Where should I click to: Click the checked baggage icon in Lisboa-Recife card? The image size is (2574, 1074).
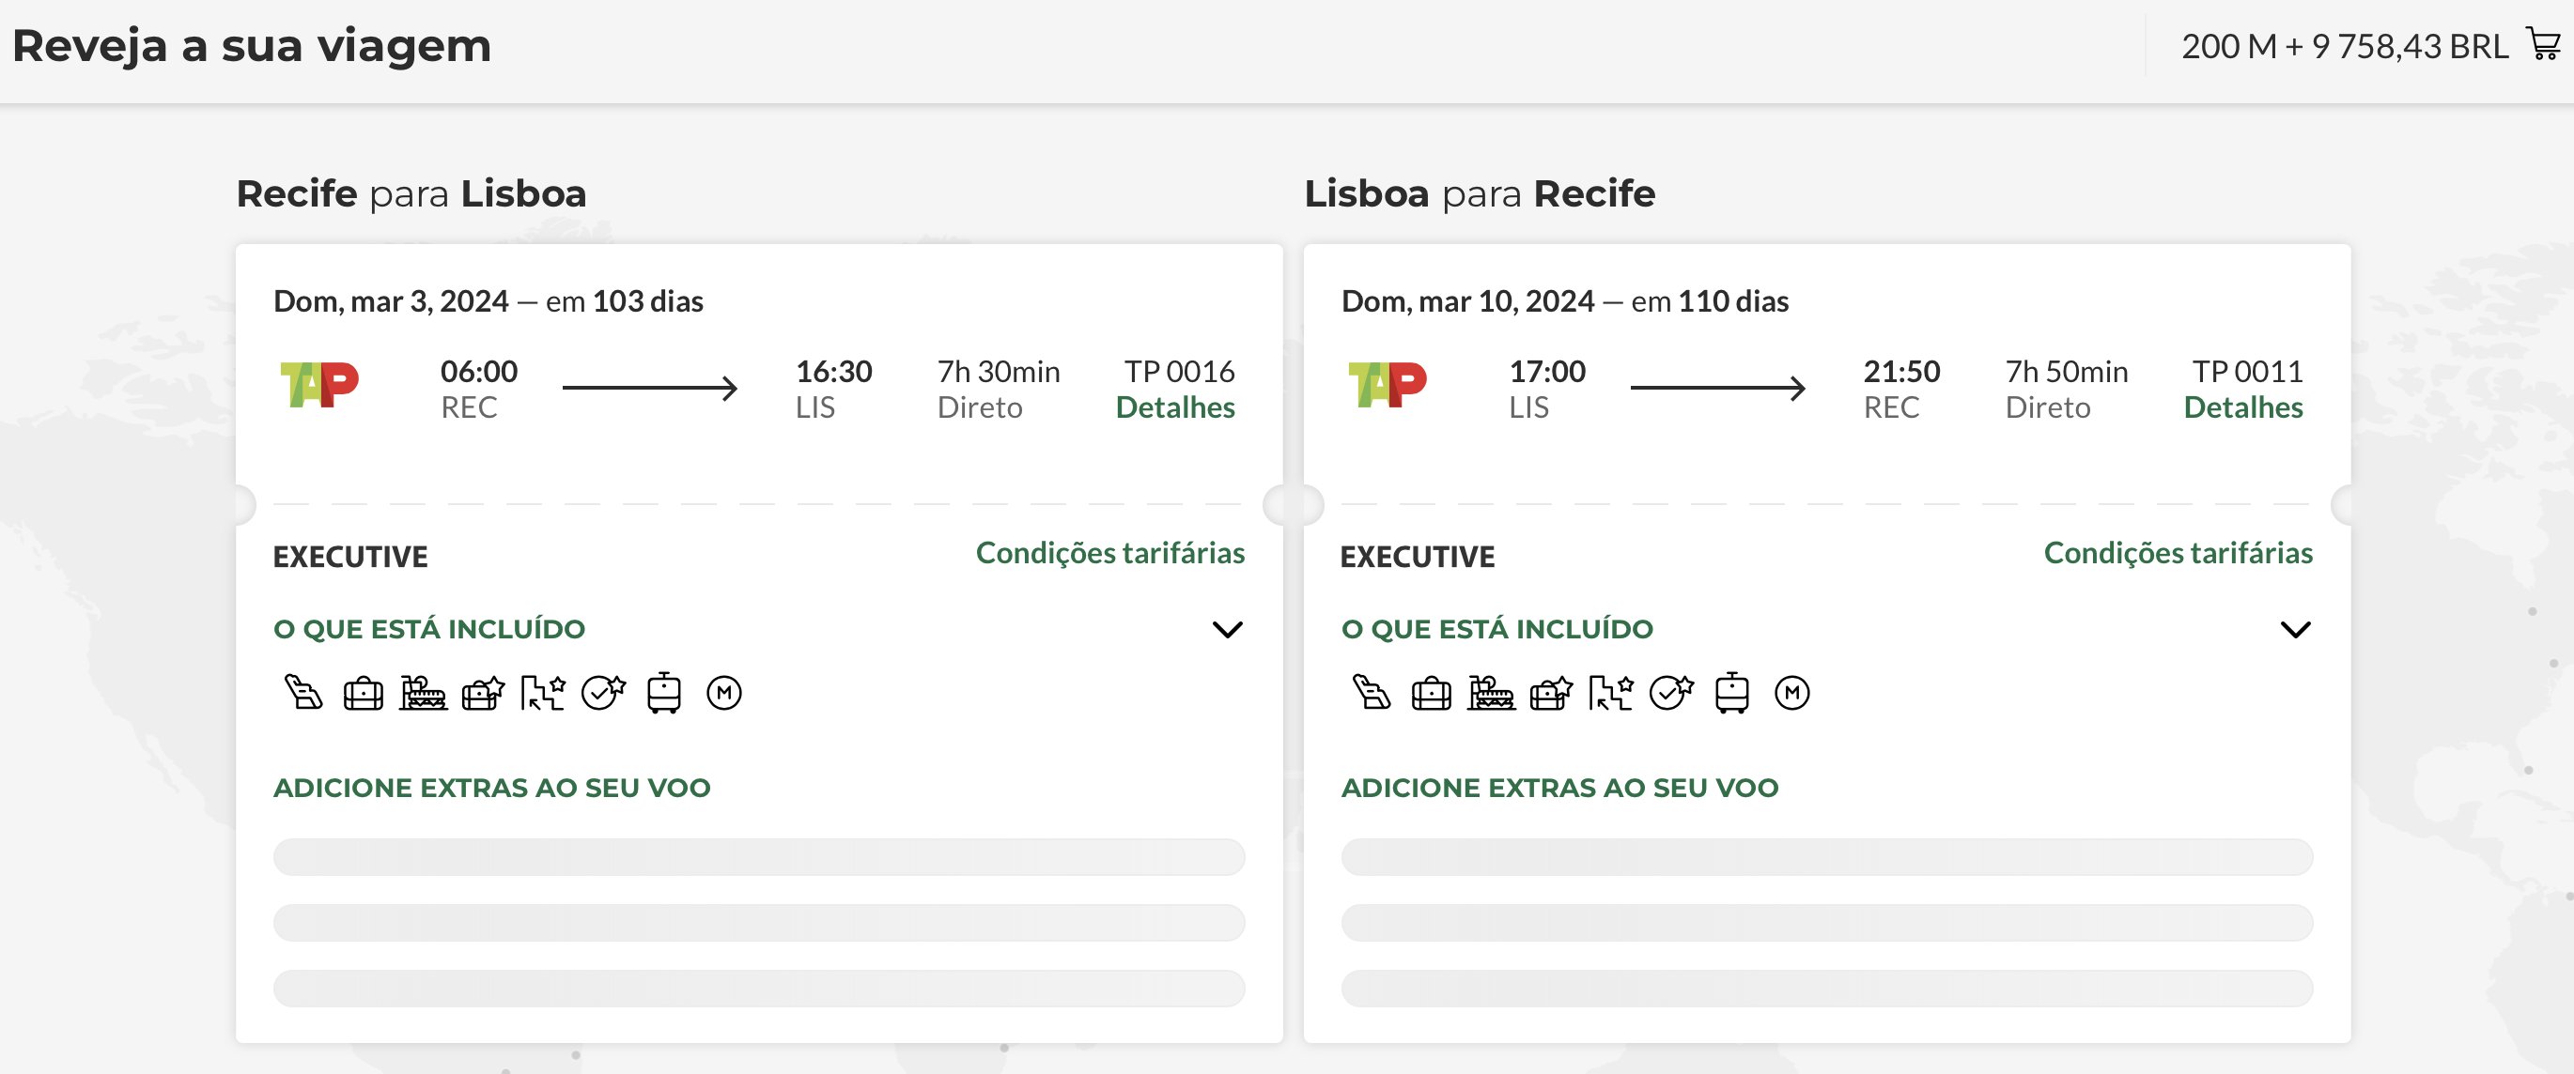tap(1431, 693)
